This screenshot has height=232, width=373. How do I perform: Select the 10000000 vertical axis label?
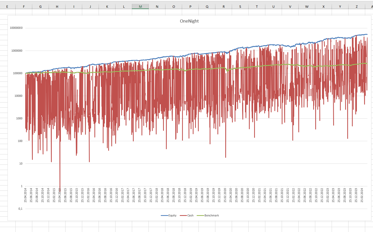click(x=16, y=28)
